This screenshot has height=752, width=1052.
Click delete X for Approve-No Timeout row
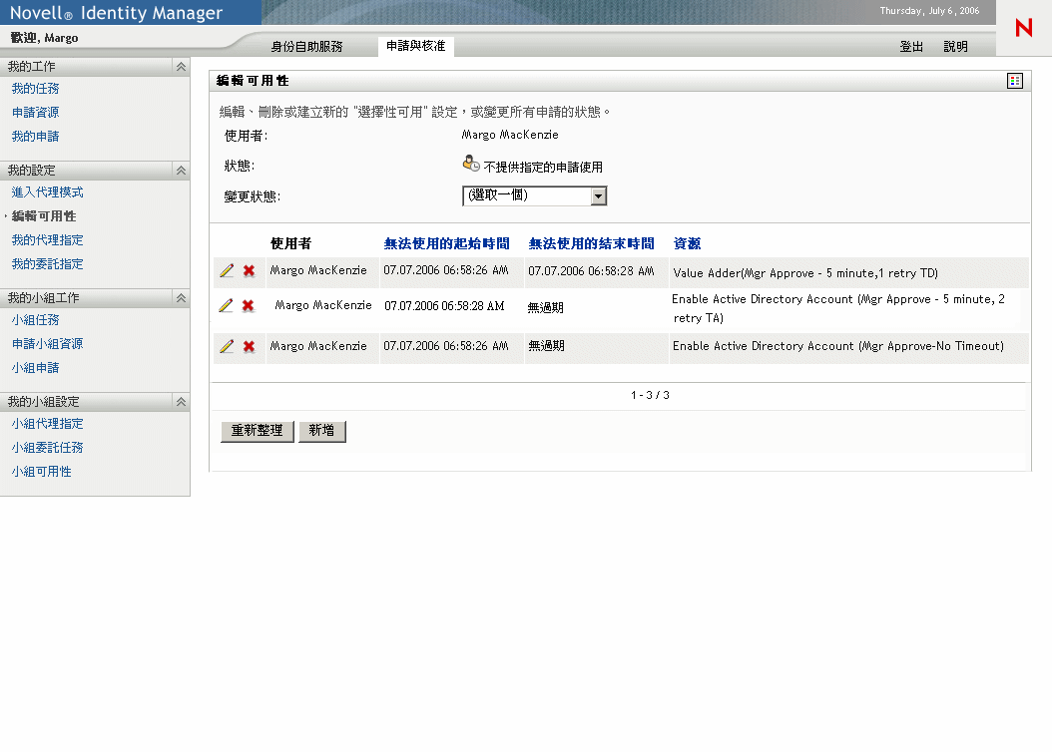click(x=249, y=346)
